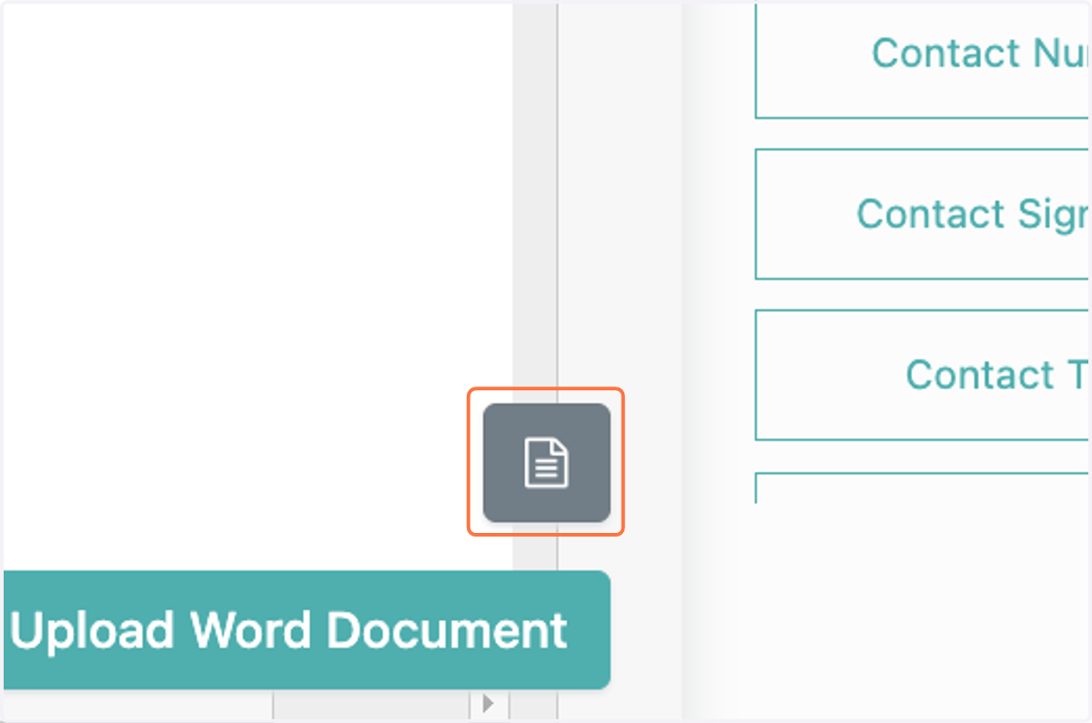Select the Contact T… field box
Screen dimensions: 1092x723
[923, 375]
